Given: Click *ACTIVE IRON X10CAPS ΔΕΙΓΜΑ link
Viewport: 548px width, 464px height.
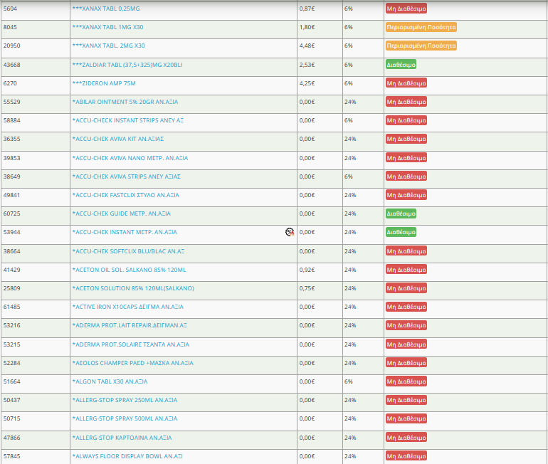Looking at the screenshot, I should tap(127, 307).
